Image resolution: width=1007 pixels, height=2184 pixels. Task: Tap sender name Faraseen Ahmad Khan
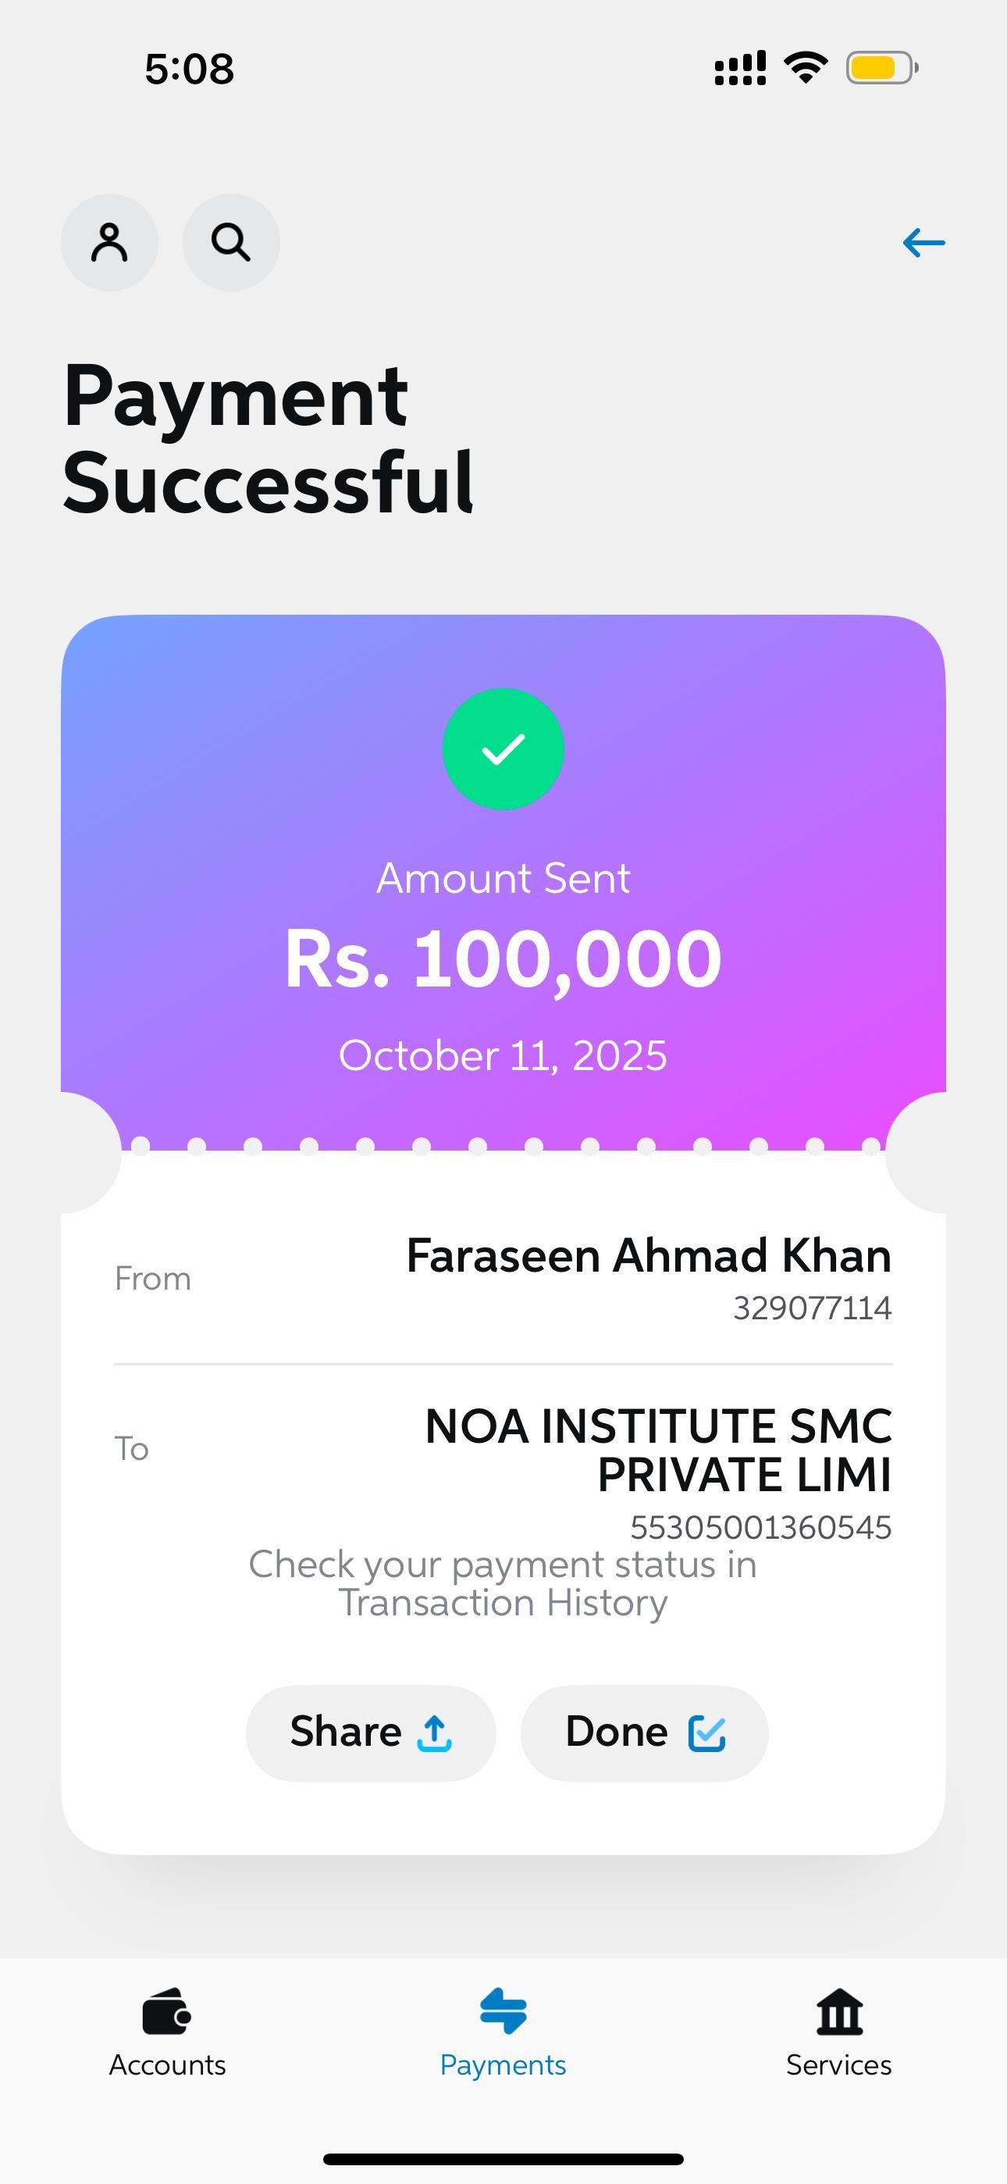click(x=649, y=1255)
